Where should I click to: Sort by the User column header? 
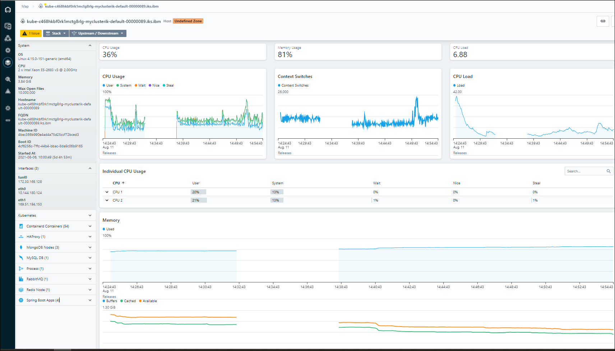196,183
